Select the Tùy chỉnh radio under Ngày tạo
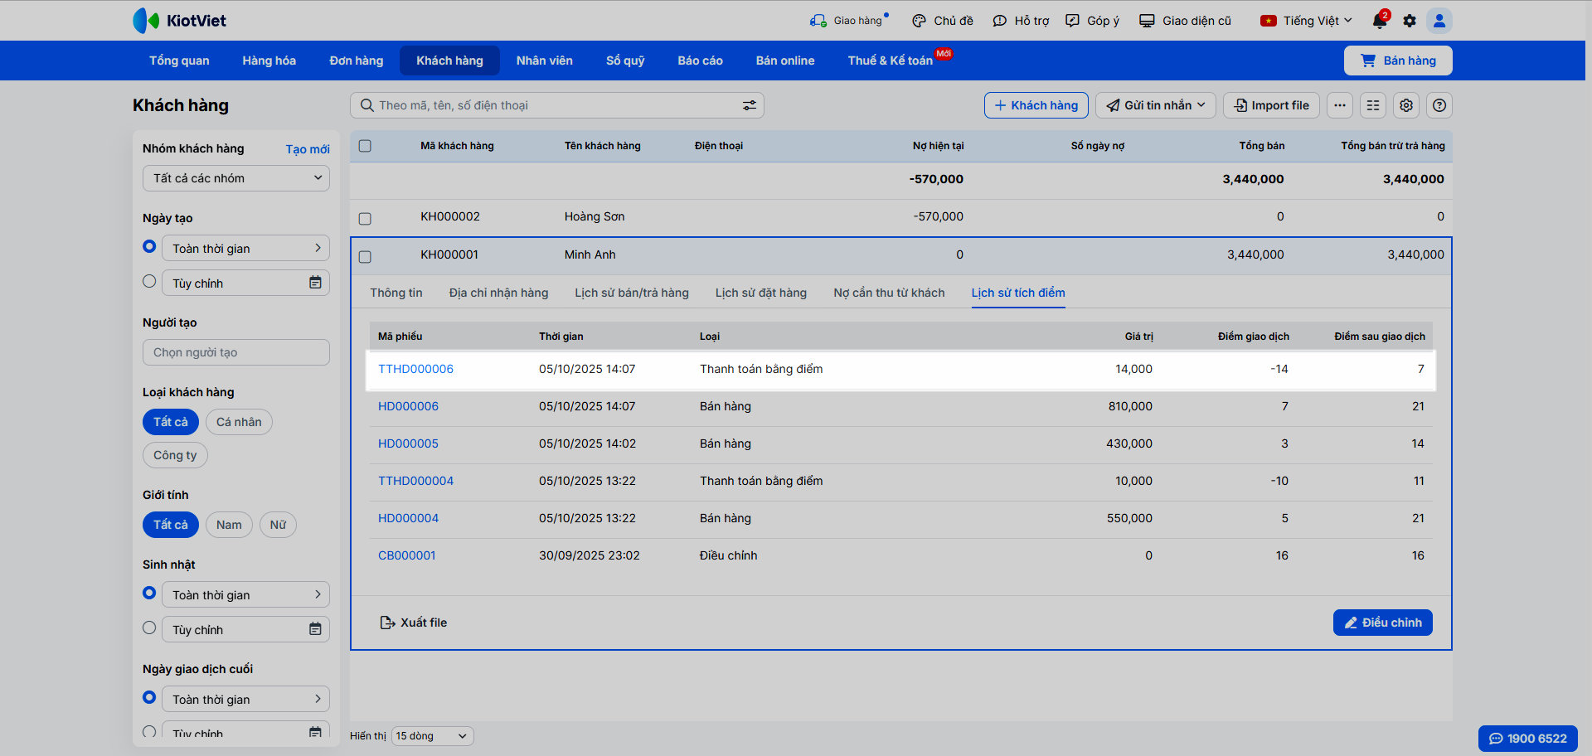The height and width of the screenshot is (756, 1592). 149,282
